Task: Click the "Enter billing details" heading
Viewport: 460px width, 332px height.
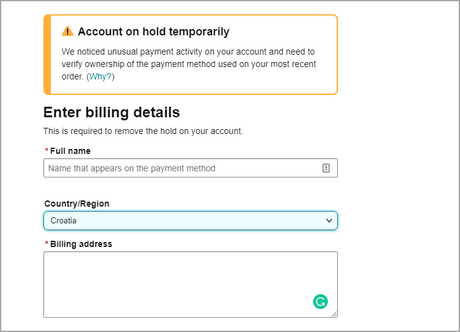Action: pyautogui.click(x=112, y=112)
